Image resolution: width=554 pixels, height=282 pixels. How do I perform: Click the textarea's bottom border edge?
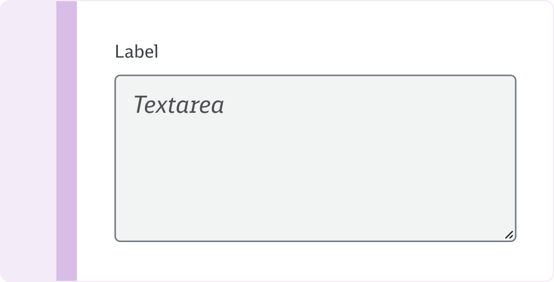(315, 241)
